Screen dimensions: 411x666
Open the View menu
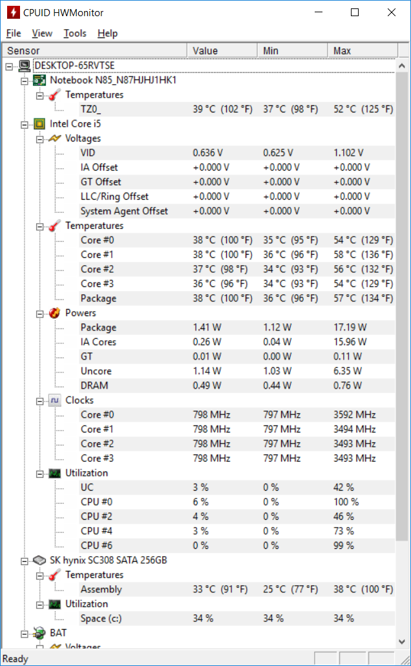(42, 33)
